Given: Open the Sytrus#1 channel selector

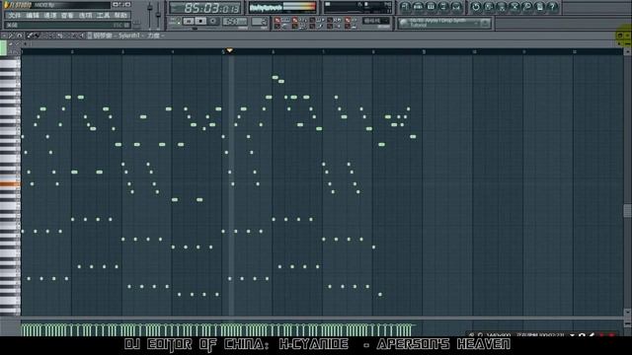Looking at the screenshot, I should coord(128,35).
